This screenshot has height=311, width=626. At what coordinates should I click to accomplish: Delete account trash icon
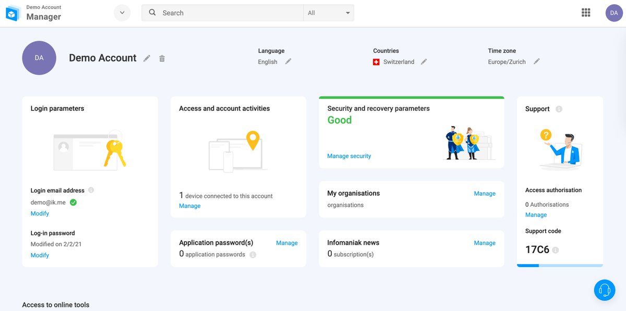point(162,58)
